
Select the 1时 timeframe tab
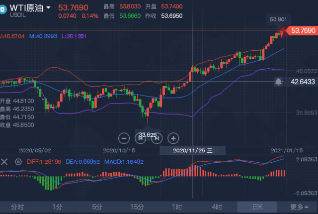click(177, 207)
